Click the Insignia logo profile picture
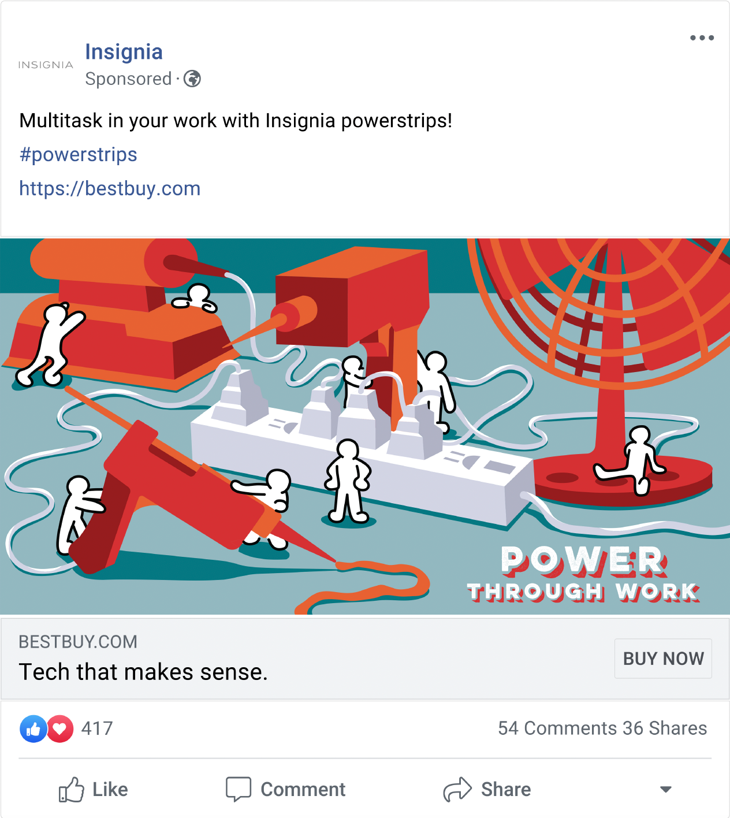The height and width of the screenshot is (818, 730). [x=46, y=65]
